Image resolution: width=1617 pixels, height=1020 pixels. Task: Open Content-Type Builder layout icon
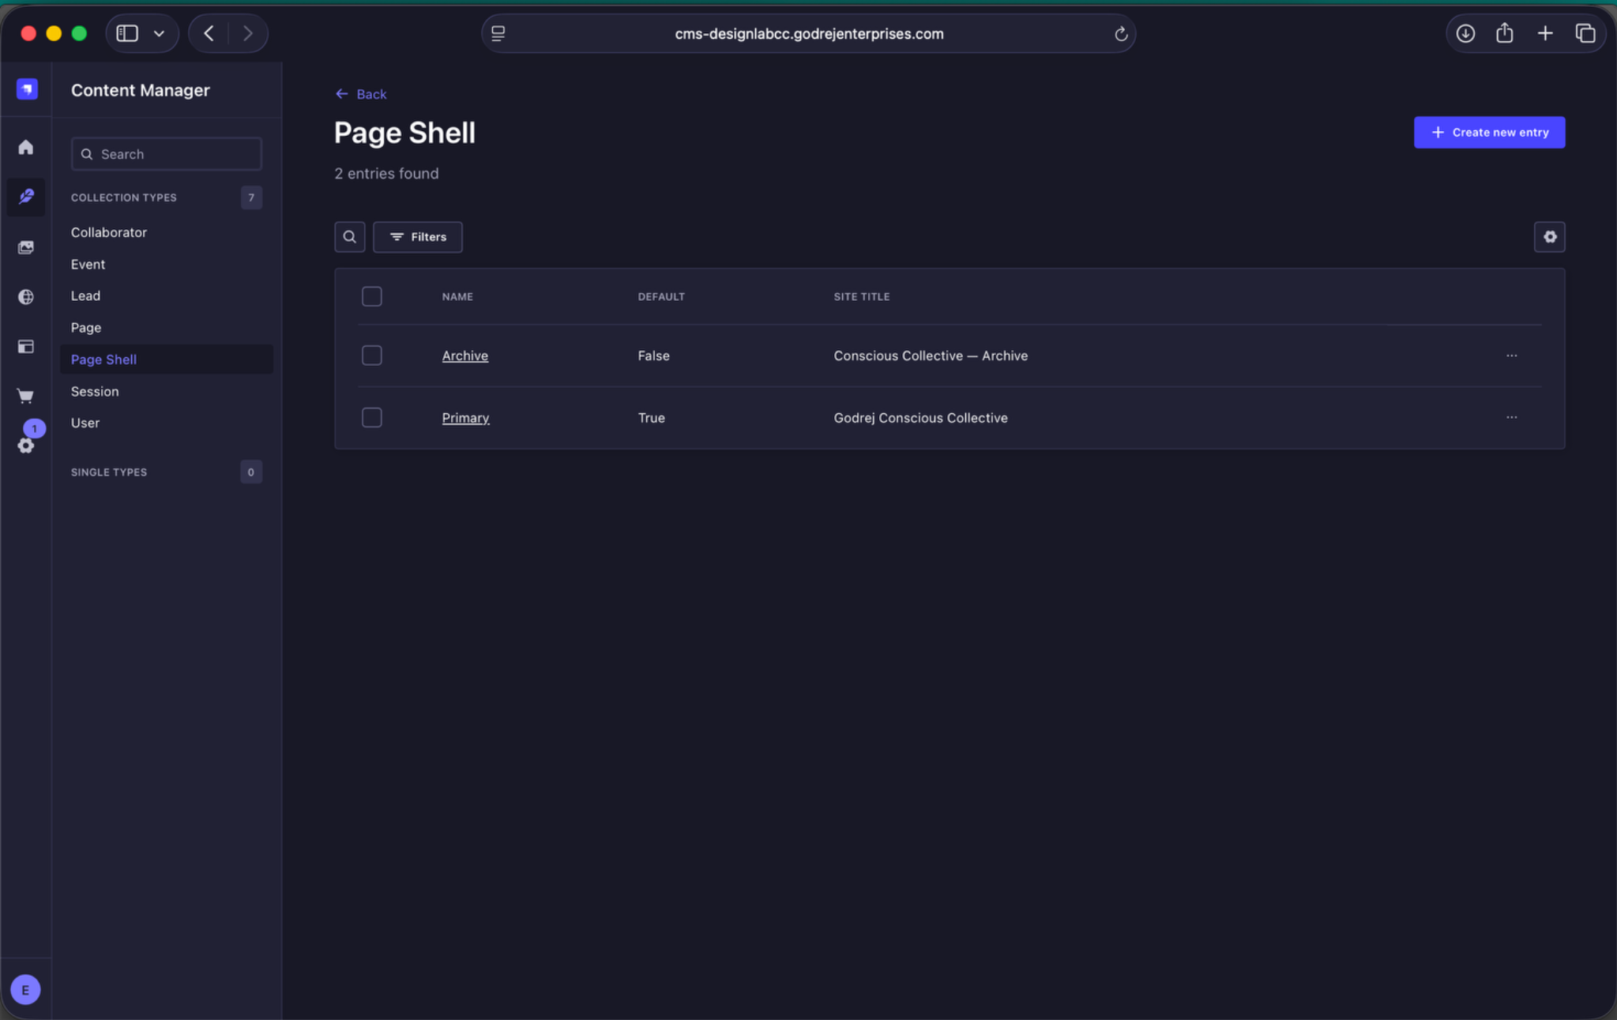26,347
